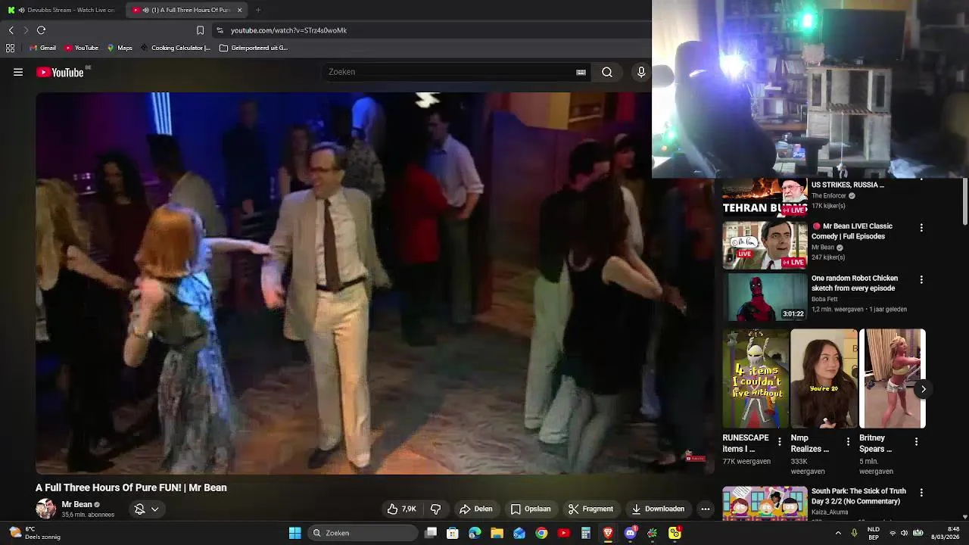The image size is (969, 545).
Task: Open Microsoft Store from taskbar
Action: point(453,533)
